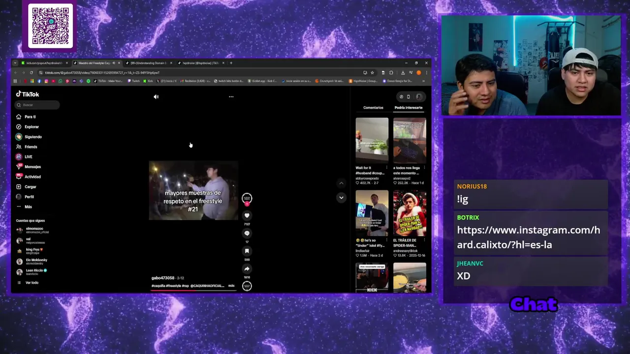Seek on the video progress bar
630x354 pixels.
[193, 290]
